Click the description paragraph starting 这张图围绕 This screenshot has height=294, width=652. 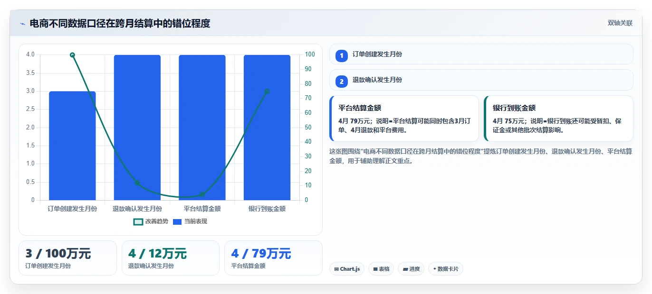coord(480,156)
